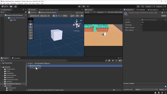
Task: Toggle 2D mode in Scene view
Action: coord(77,16)
